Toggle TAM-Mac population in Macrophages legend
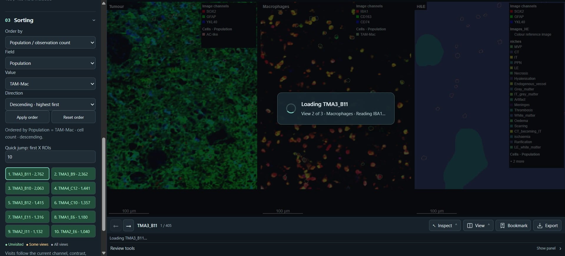Viewport: 565px width, 256px height. (x=366, y=34)
